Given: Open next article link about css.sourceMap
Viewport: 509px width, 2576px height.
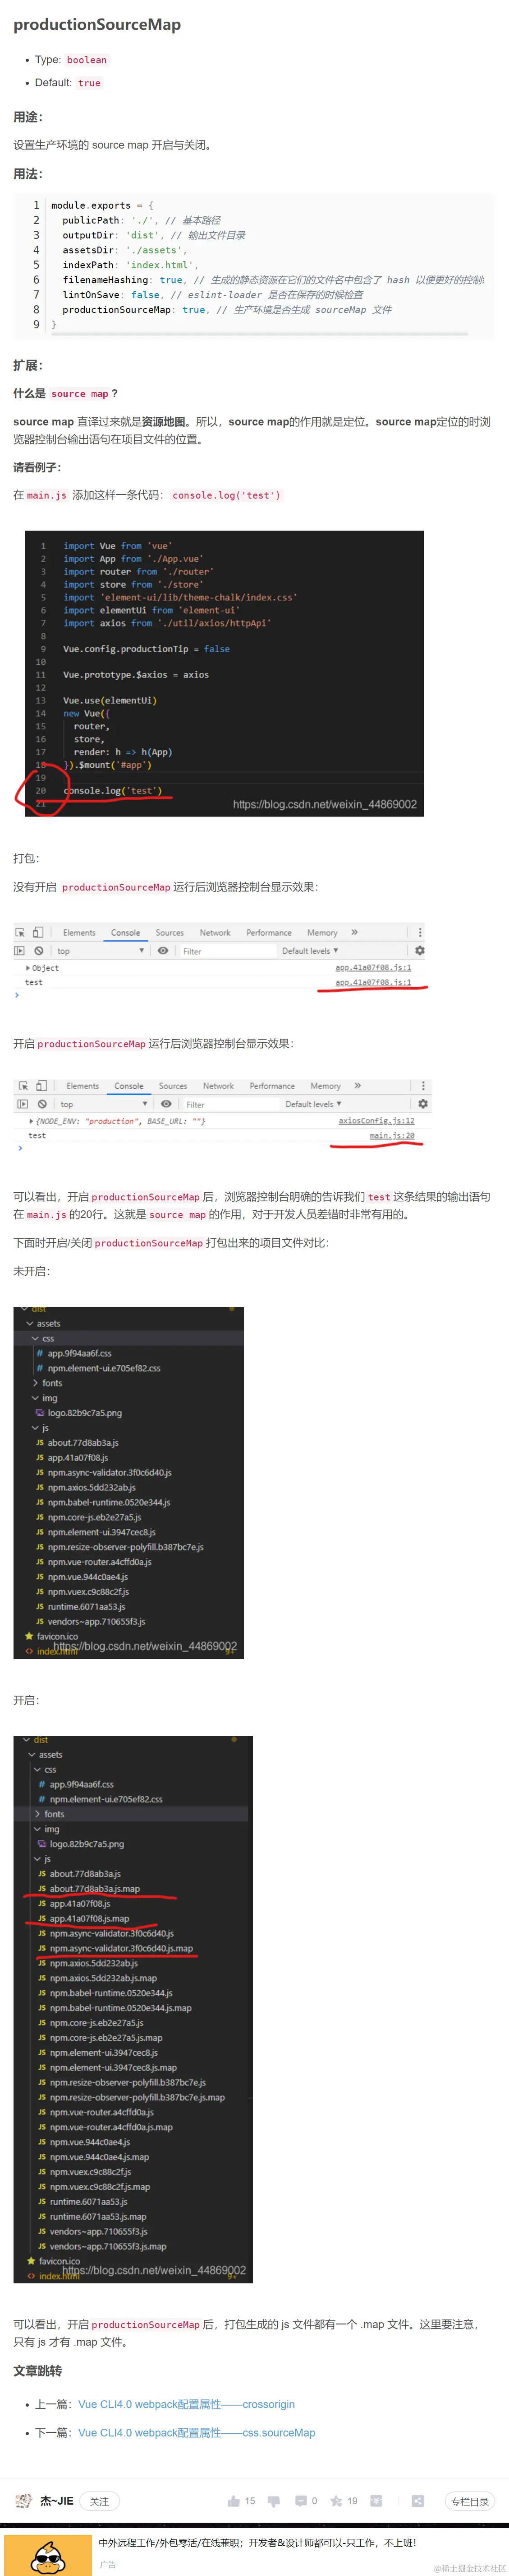Looking at the screenshot, I should click(197, 2433).
